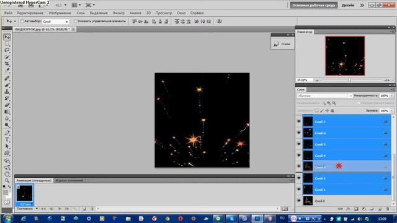Screen dimensions: 397x223
Task: Add a layer mask from Layers panel footer
Action: (x=356, y=209)
